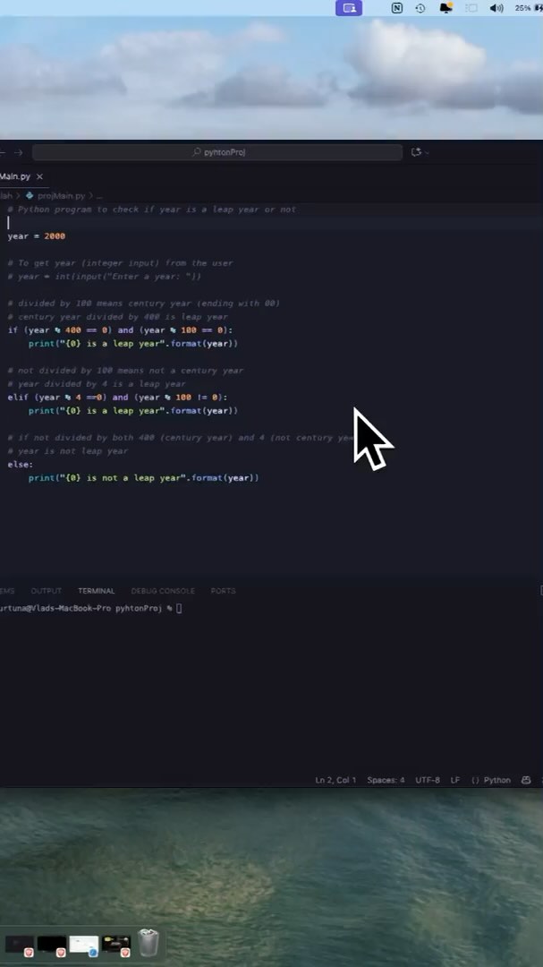Change indentation via Spaces: 4
543x967 pixels.
386,780
